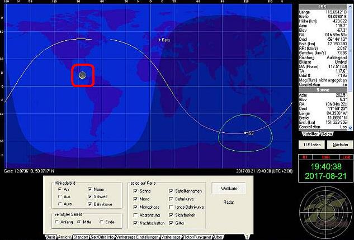
Task: Click the ISS satellite marker on the map
Action: point(245,132)
